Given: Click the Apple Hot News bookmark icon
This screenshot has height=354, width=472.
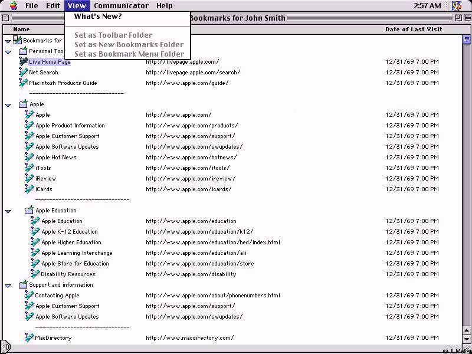Looking at the screenshot, I should [29, 158].
